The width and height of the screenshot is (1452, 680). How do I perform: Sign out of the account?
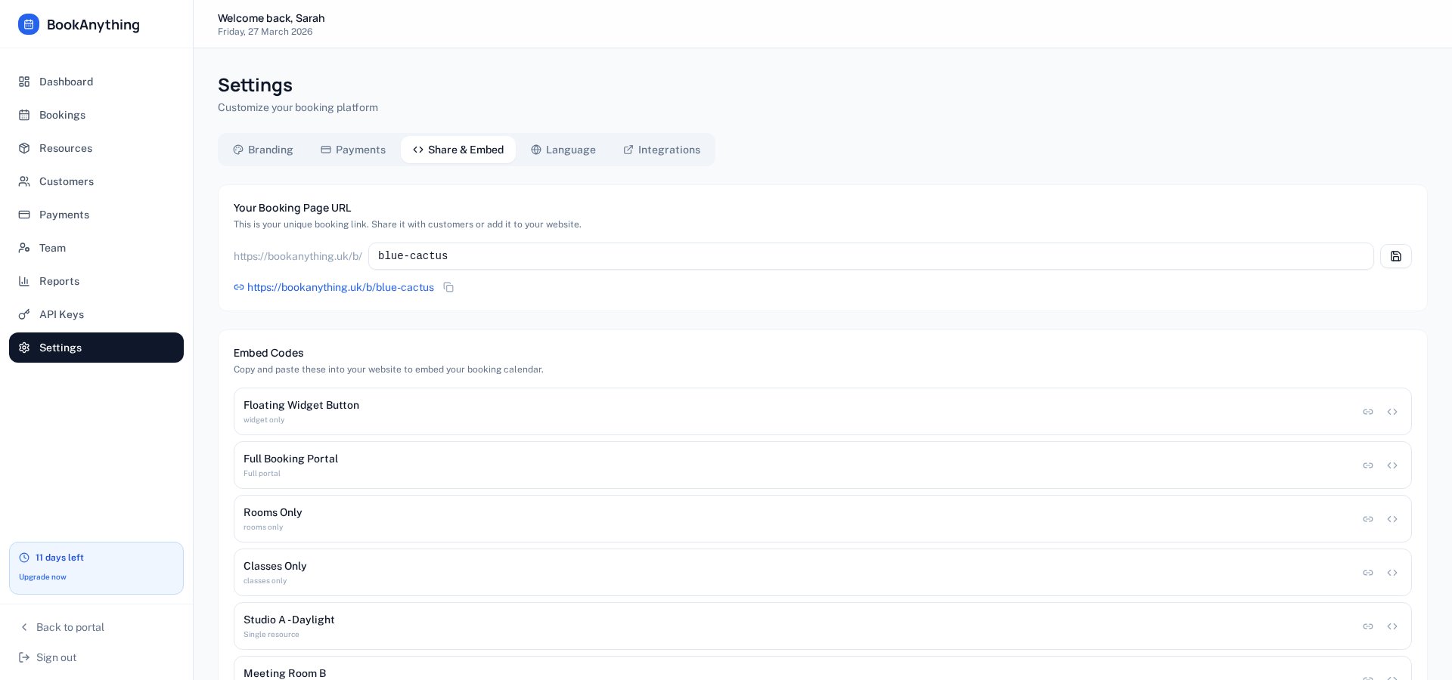point(48,657)
